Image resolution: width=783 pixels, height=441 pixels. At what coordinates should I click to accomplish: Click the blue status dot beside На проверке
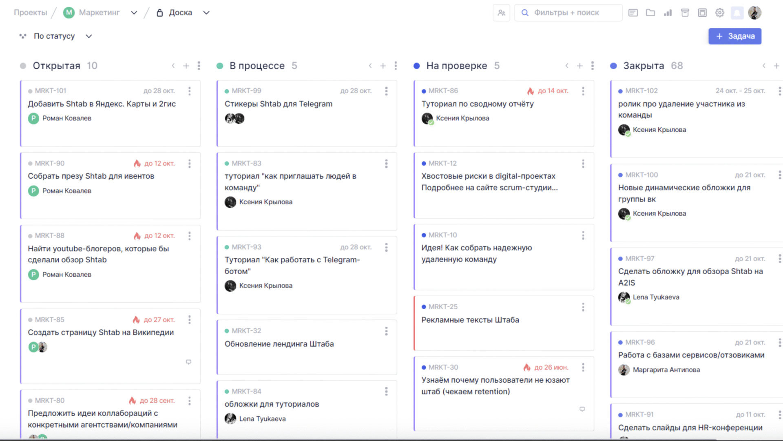coord(417,66)
